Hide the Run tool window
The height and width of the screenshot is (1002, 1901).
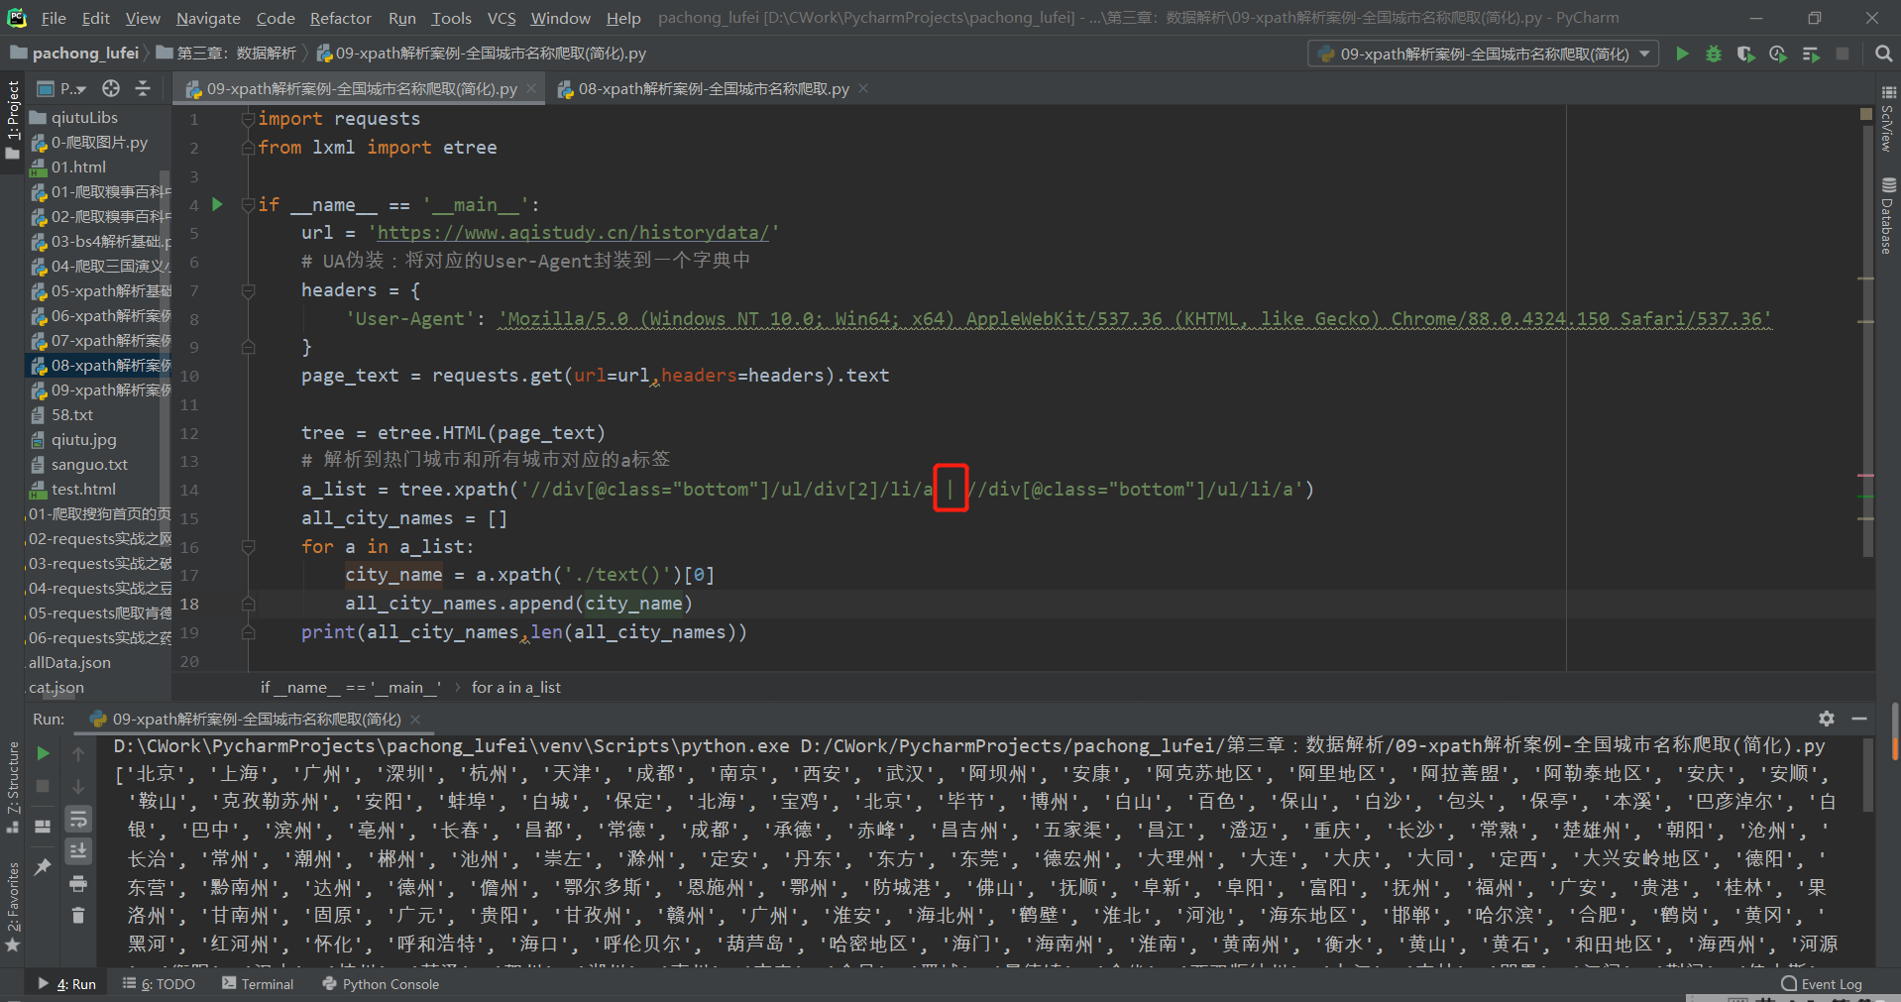(x=1859, y=719)
